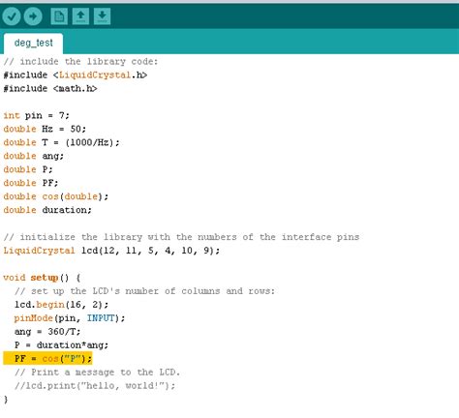Click the line 'double ang;'

pyautogui.click(x=34, y=156)
